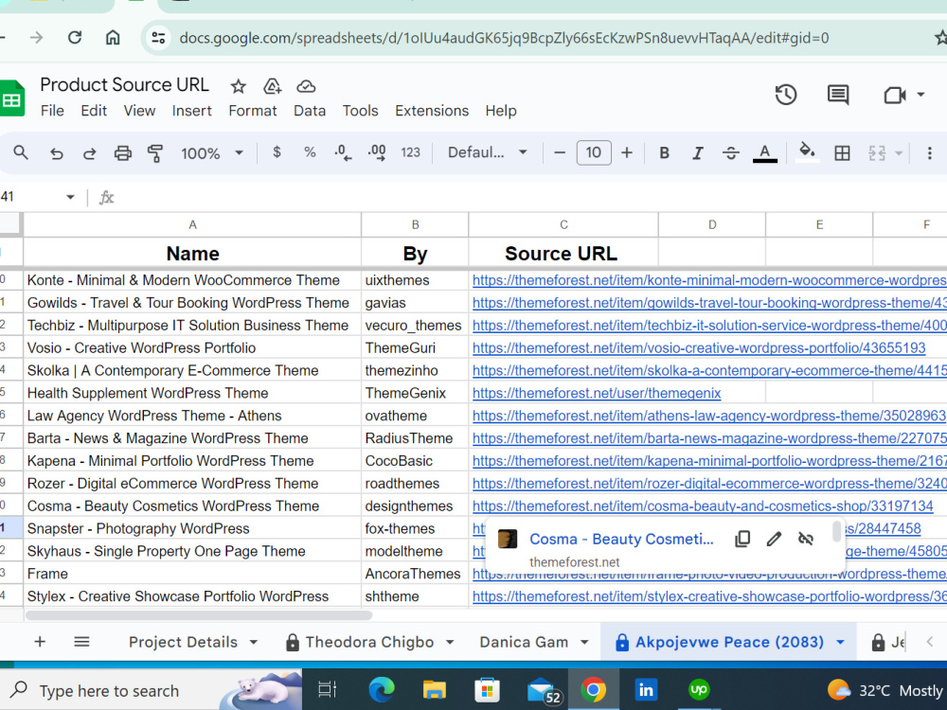The image size is (947, 710).
Task: Open the Help menu
Action: point(501,111)
